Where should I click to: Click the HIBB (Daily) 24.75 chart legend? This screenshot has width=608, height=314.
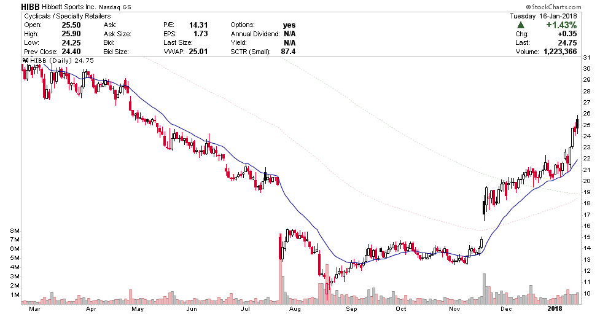pos(61,61)
